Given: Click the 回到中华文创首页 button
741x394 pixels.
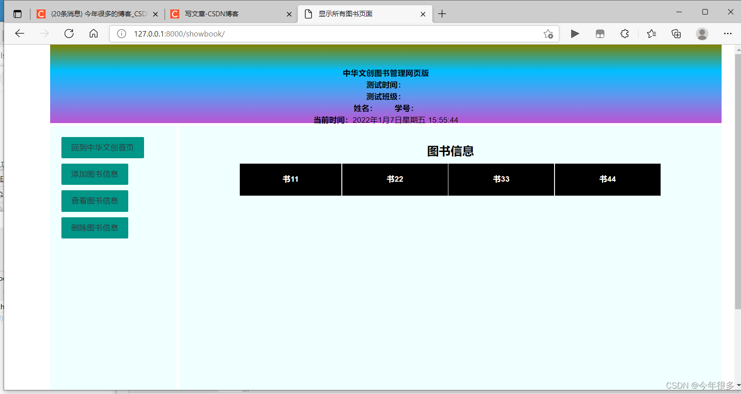Looking at the screenshot, I should point(103,147).
